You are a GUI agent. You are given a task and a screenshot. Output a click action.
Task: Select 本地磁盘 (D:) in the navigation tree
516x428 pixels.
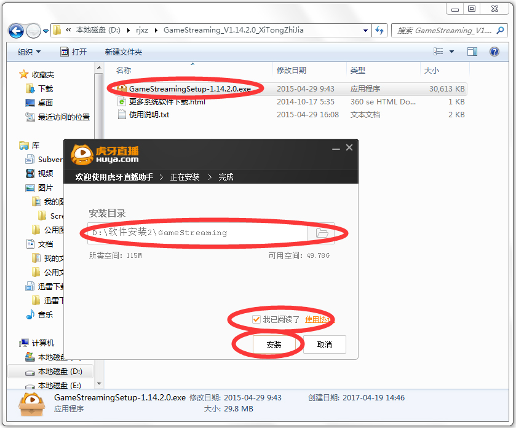[x=60, y=371]
